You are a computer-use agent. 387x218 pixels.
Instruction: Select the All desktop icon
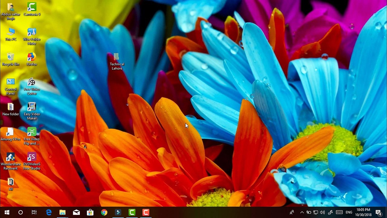pyautogui.click(x=11, y=184)
